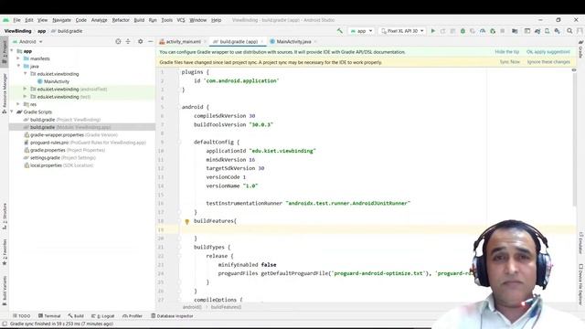Select proguard-rules.pro in the tree
This screenshot has height=329, width=585.
84,143
